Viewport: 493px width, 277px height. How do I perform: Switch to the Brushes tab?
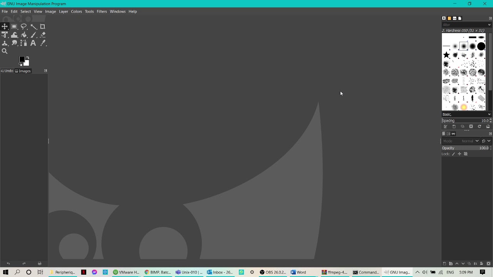tap(444, 18)
